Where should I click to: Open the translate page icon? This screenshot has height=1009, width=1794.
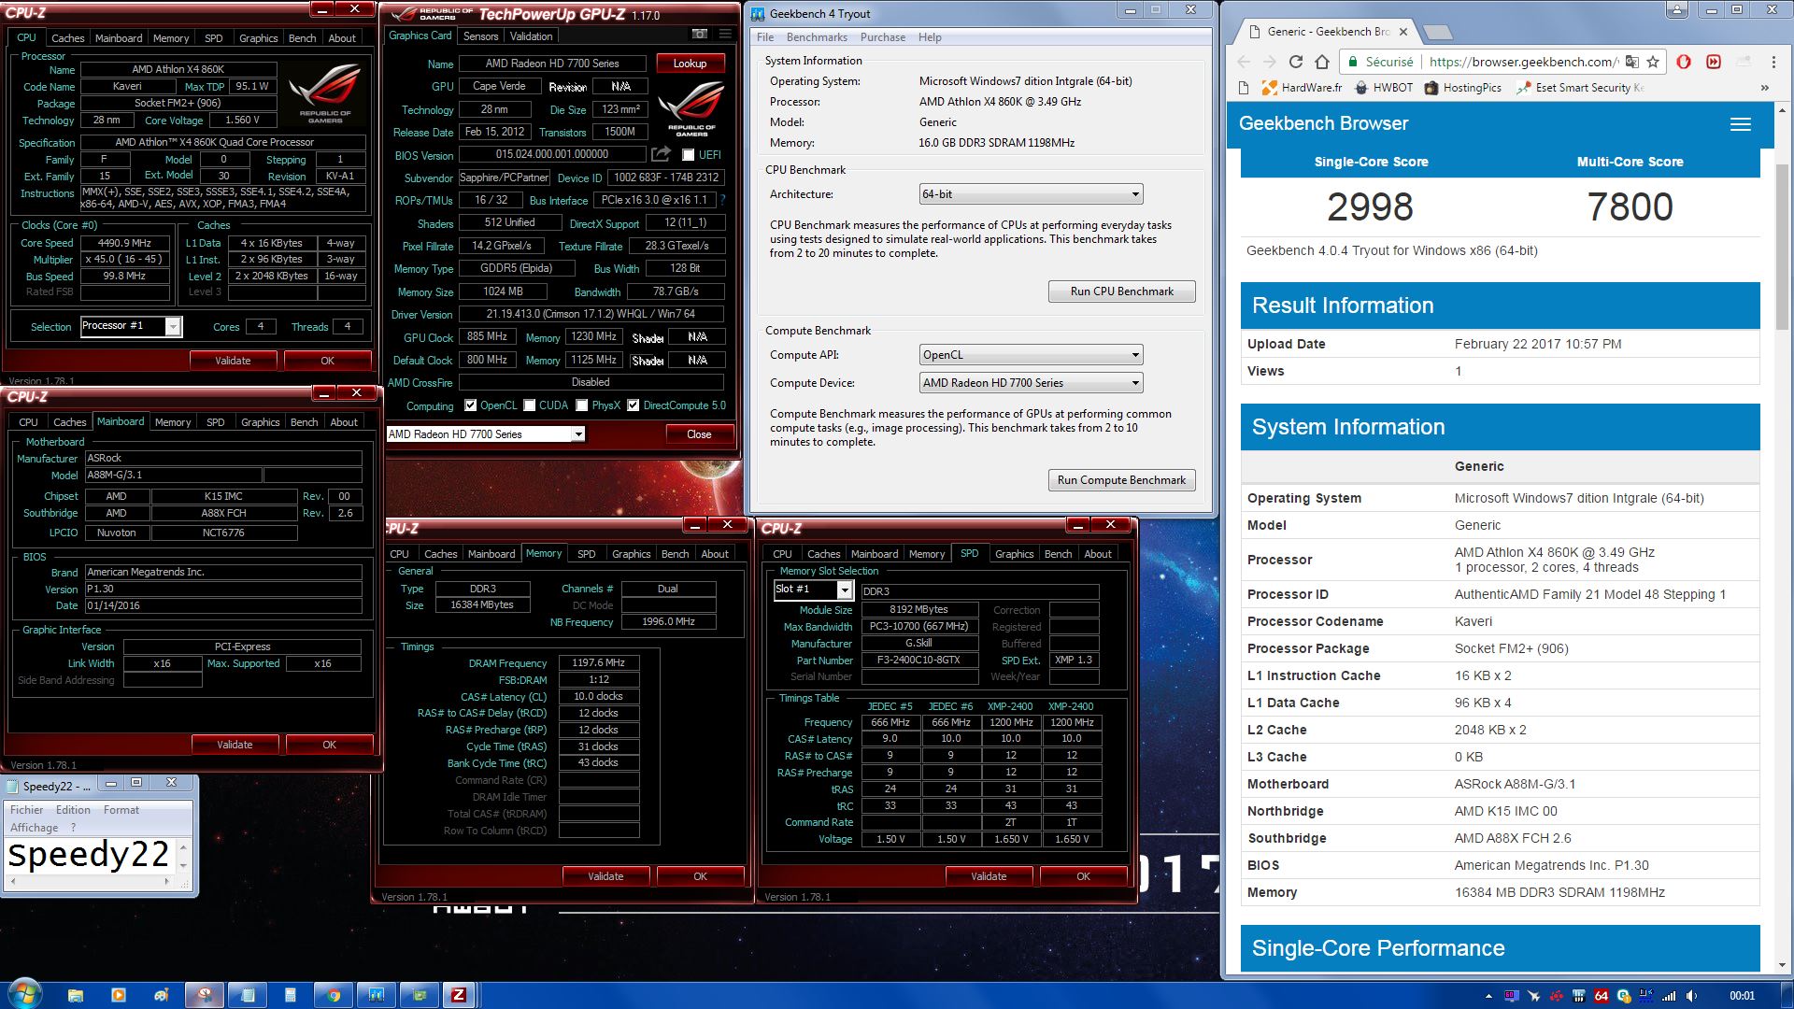tap(1631, 62)
